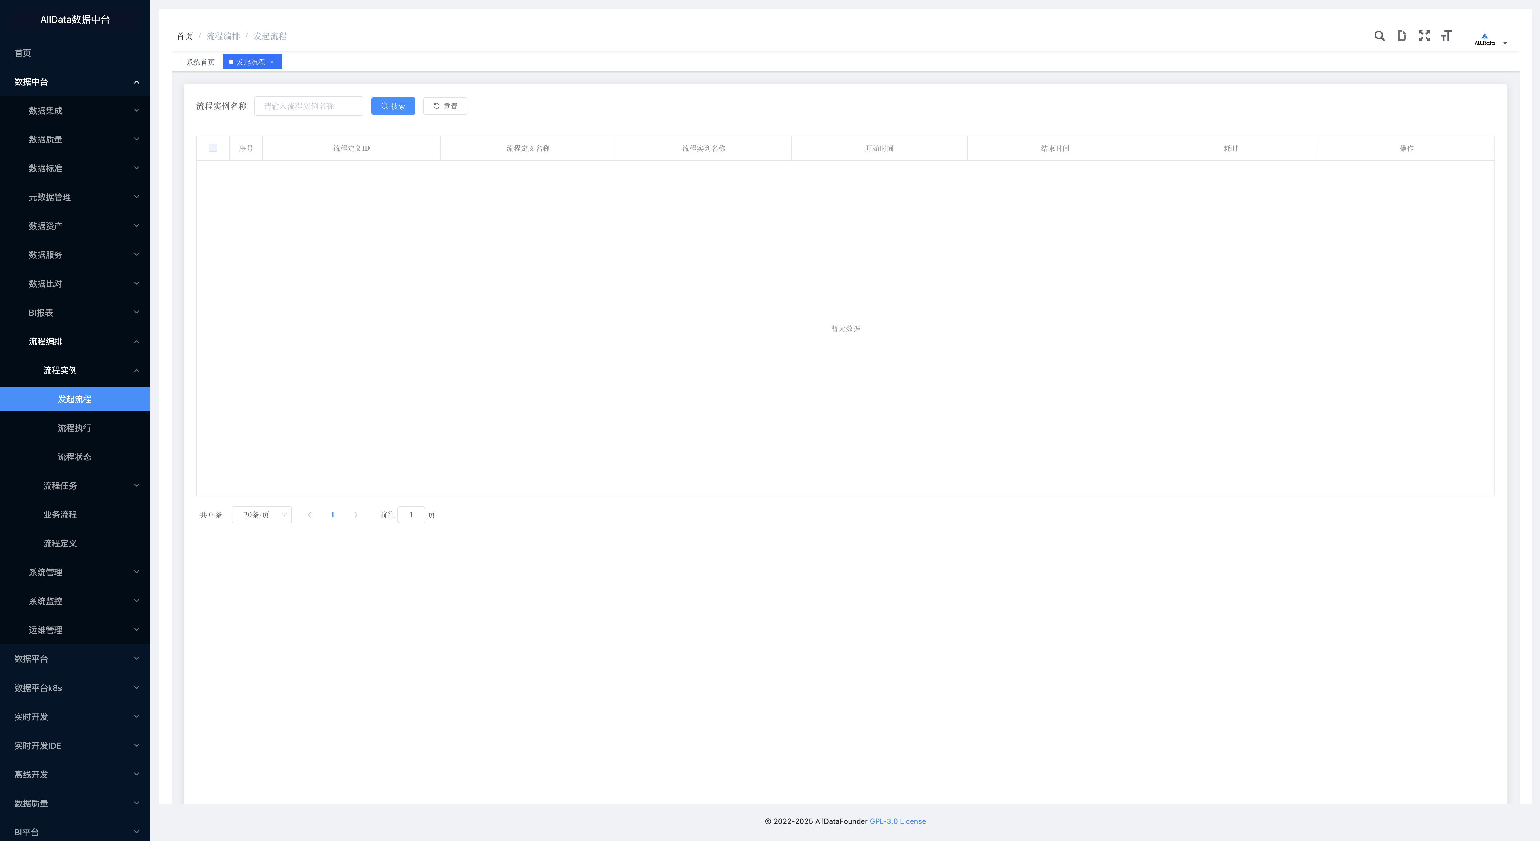Click the 流程实列名称 column header
Viewport: 1540px width, 841px height.
coord(704,148)
